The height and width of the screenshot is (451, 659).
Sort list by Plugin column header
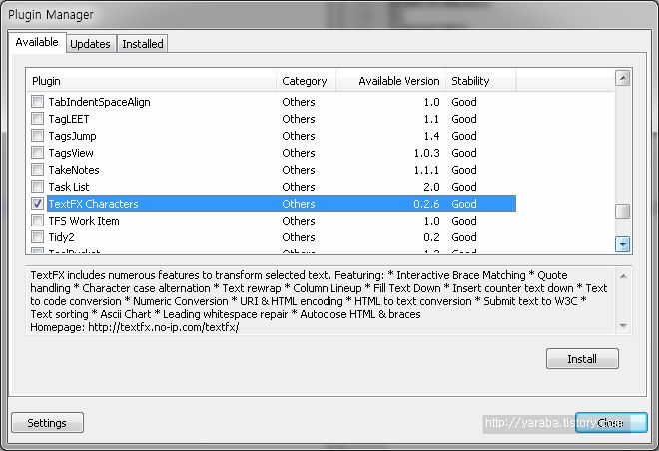point(152,81)
